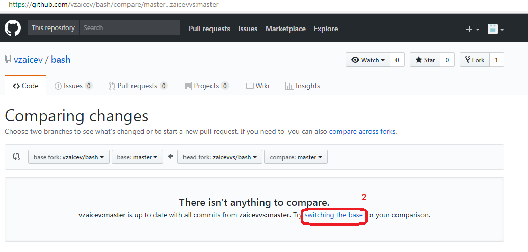This screenshot has height=252, width=528.
Task: Open the compare: master branch dropdown
Action: (296, 157)
